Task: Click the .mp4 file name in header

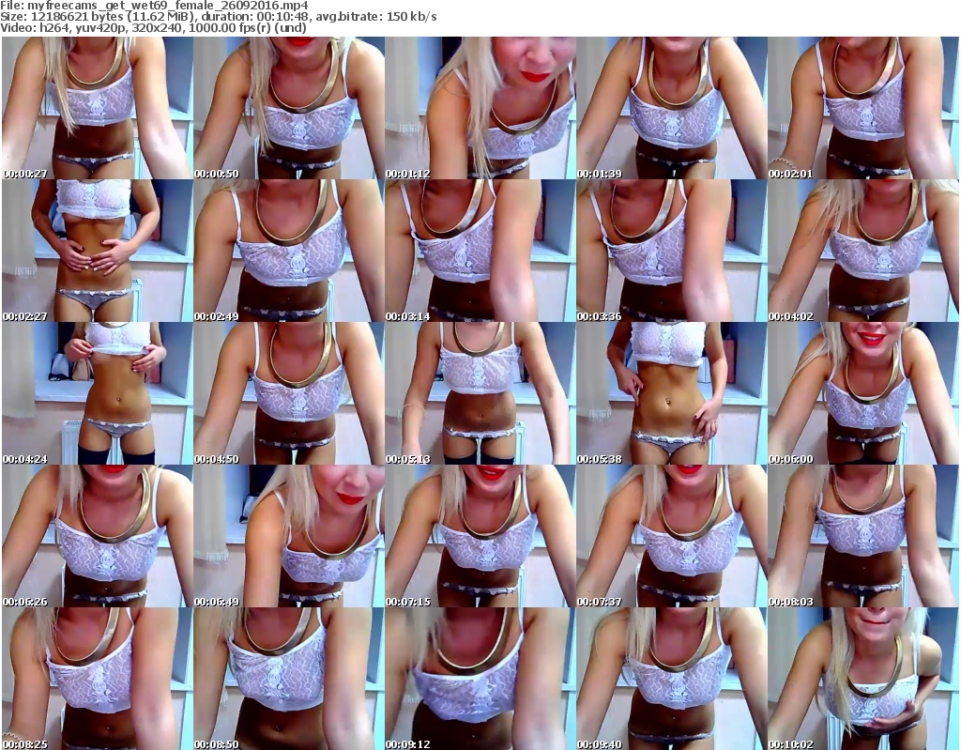Action: pos(168,7)
